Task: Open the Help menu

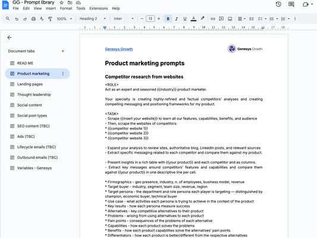Action: pos(116,8)
